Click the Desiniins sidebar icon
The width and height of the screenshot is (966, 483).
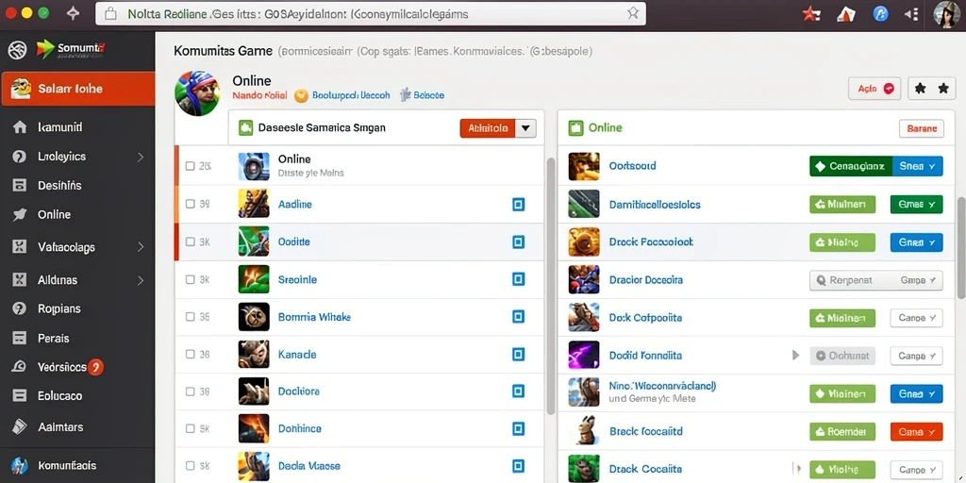(x=20, y=186)
